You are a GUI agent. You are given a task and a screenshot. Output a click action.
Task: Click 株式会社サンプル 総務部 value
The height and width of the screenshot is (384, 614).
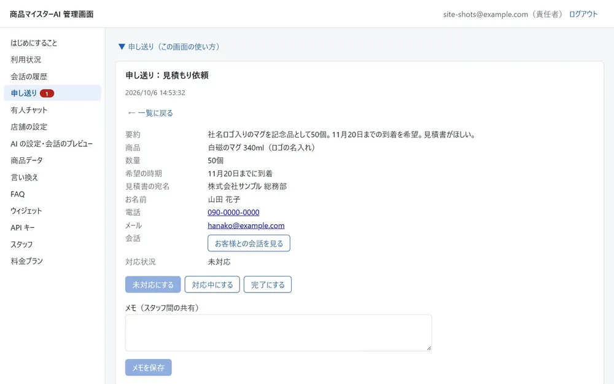point(247,186)
